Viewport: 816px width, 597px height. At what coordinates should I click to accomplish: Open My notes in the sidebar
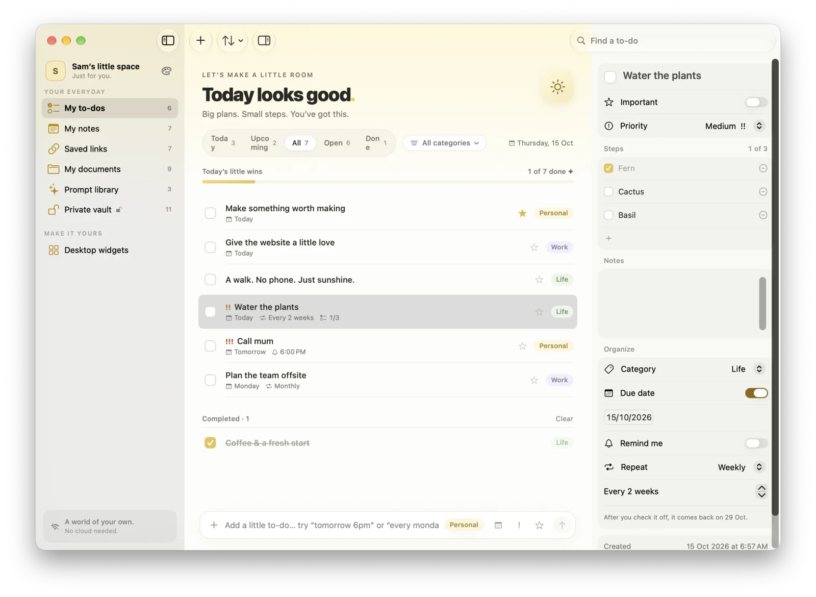110,129
